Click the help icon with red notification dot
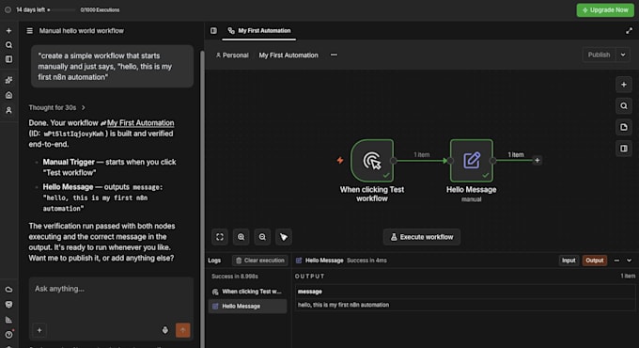This screenshot has width=639, height=348. [9, 334]
